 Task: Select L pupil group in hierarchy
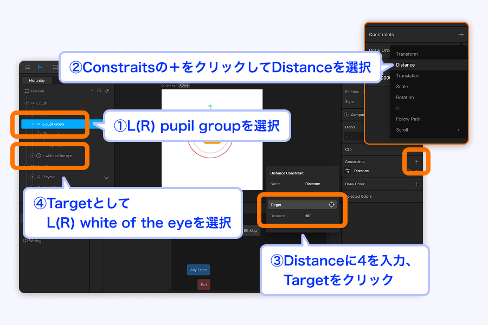53,124
